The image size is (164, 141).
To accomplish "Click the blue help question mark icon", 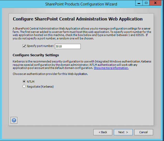I will [x=14, y=120].
